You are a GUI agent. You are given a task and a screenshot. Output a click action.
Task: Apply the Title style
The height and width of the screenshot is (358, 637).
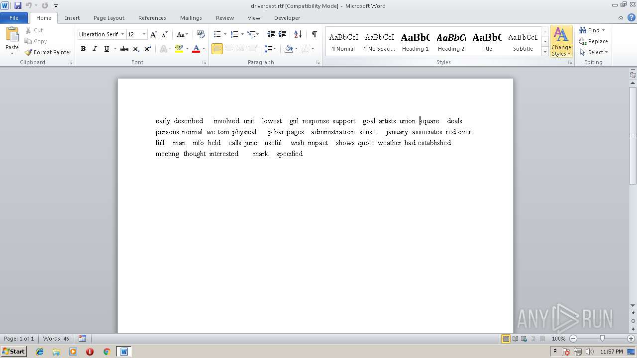point(487,42)
